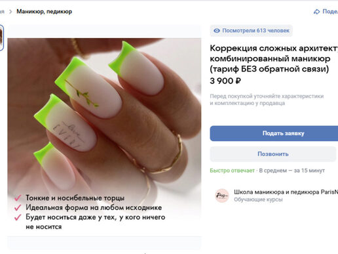The image size is (338, 254).
Task: Click the share arrow icon
Action: point(316,12)
